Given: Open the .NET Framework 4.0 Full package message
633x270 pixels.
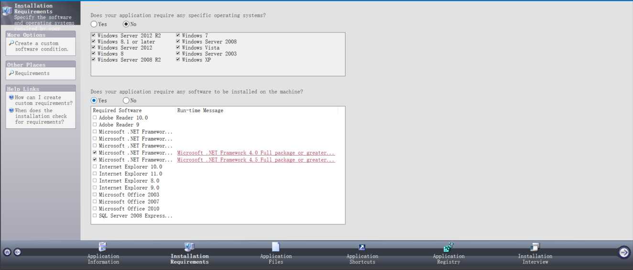Looking at the screenshot, I should click(x=256, y=153).
